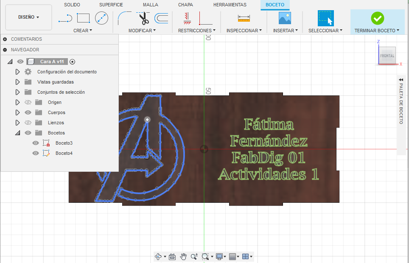This screenshot has width=409, height=263.
Task: Select the two-point Rectangle tool
Action: tap(84, 18)
